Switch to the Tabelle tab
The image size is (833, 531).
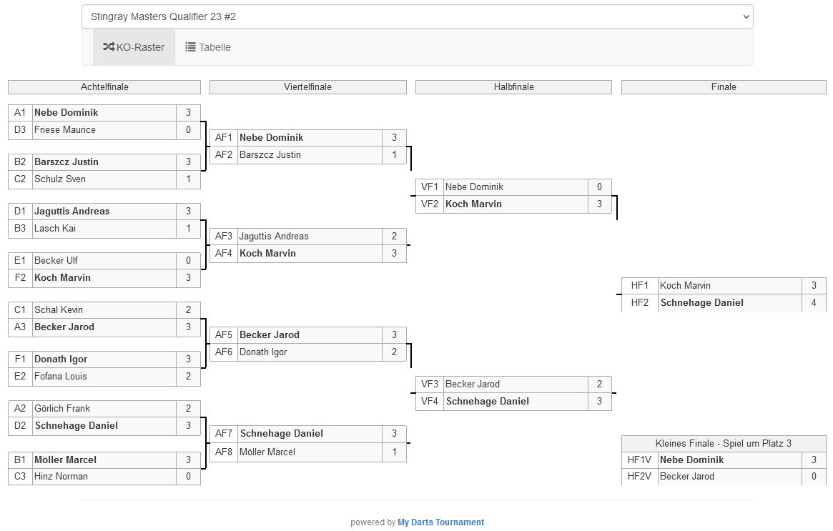click(x=208, y=47)
